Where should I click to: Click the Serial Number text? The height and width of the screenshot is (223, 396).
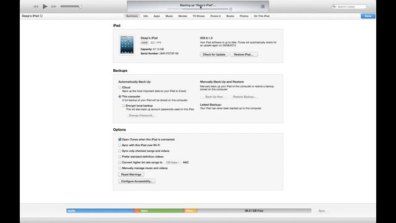click(160, 54)
